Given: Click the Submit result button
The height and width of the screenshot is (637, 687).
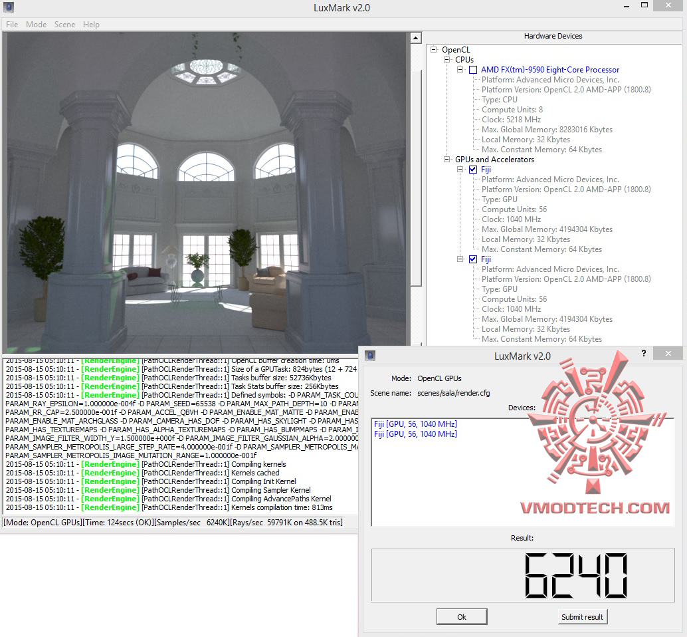Looking at the screenshot, I should 582,617.
